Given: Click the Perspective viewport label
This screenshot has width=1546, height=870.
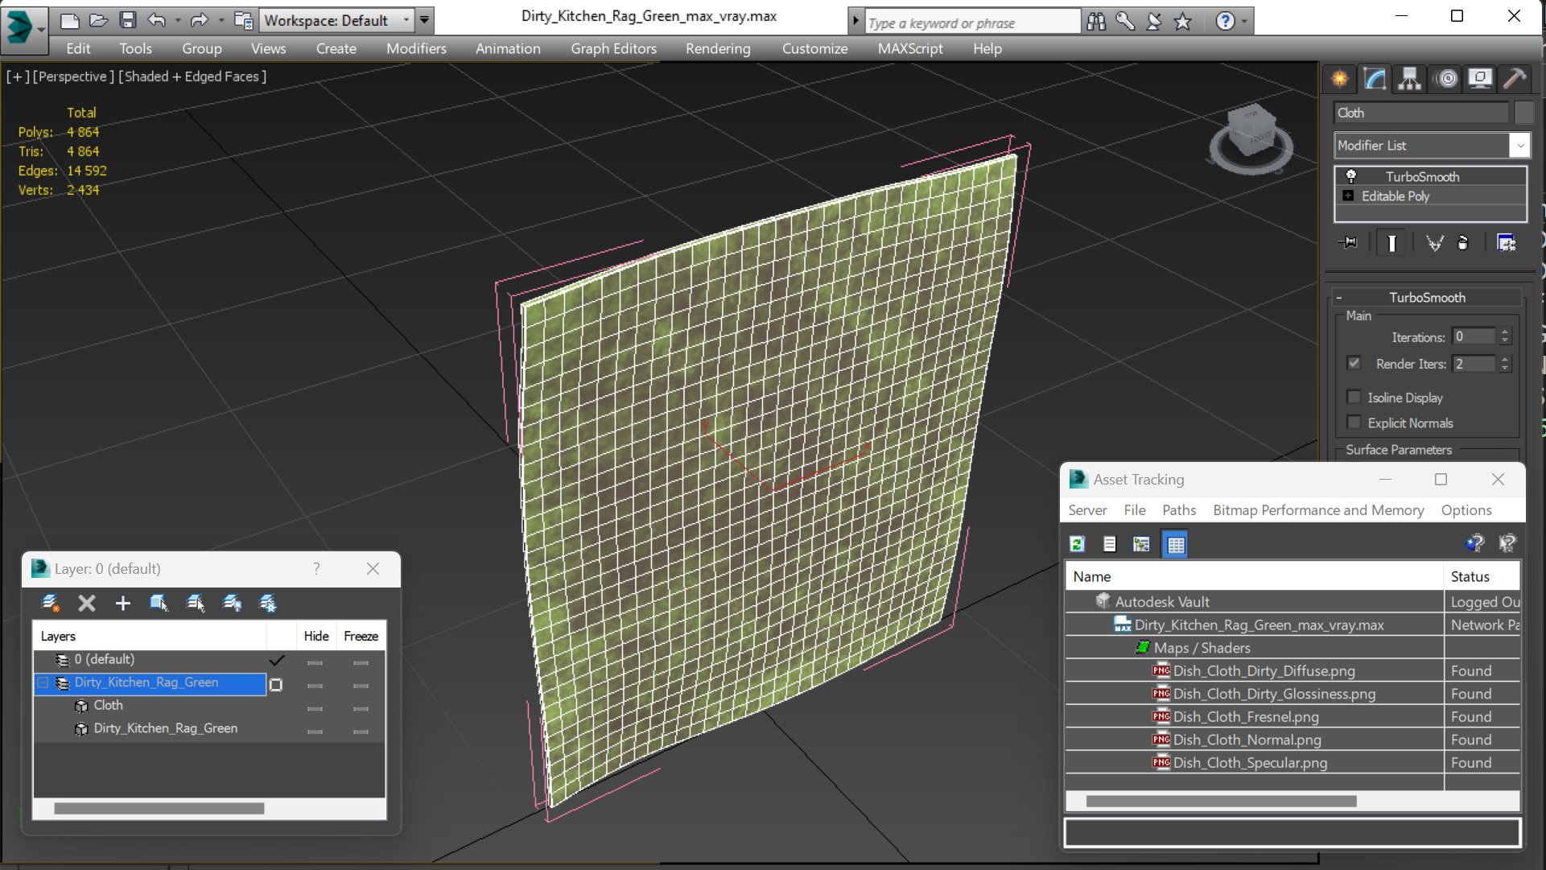Looking at the screenshot, I should 72,76.
